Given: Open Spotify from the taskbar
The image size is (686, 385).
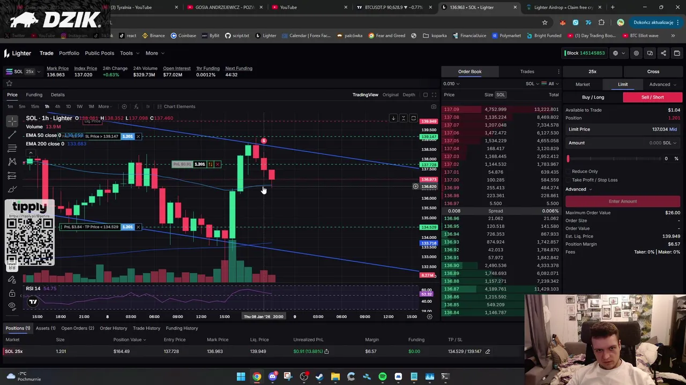Looking at the screenshot, I should pyautogui.click(x=383, y=376).
